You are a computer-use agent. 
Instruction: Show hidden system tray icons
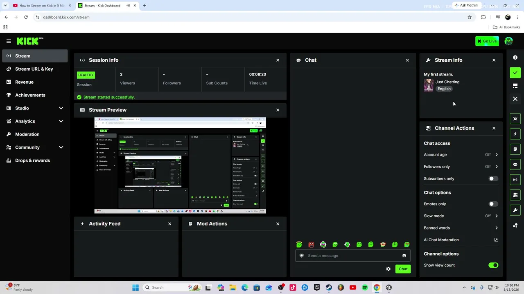tap(464, 287)
